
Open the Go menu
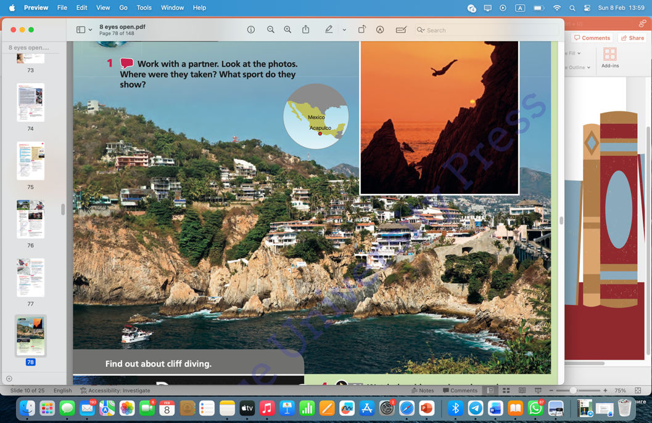click(123, 7)
